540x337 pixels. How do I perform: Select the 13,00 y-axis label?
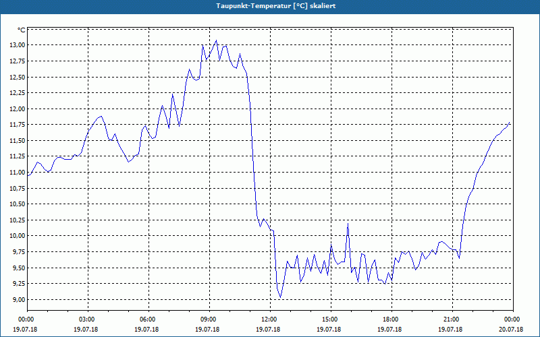click(x=18, y=45)
